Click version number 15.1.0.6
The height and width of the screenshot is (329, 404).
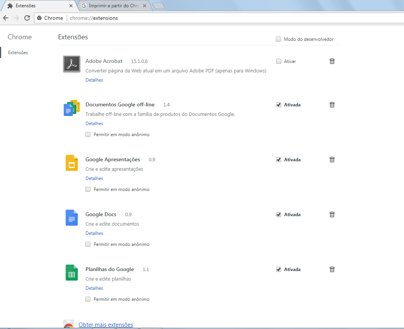tap(139, 61)
